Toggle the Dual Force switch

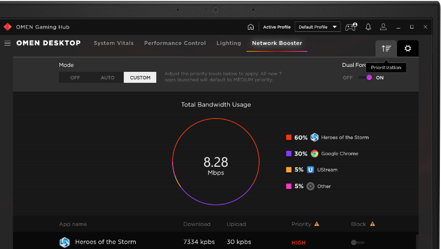pos(365,78)
